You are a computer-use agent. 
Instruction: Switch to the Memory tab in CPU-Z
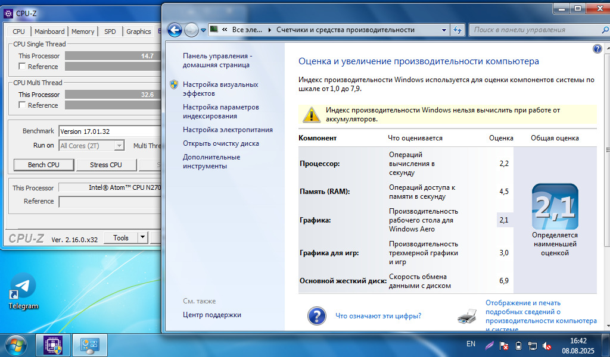[83, 32]
